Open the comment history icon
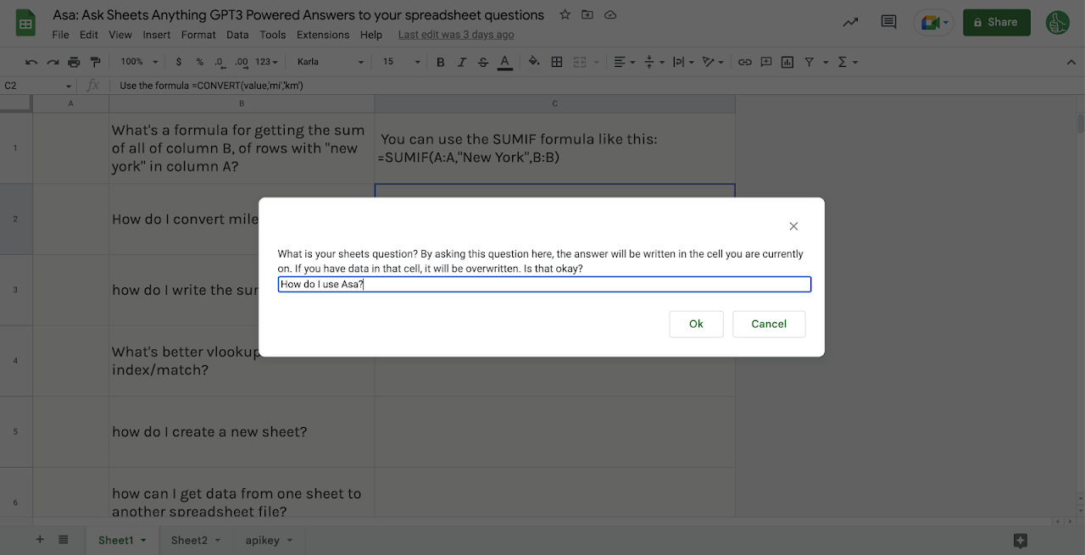Viewport: 1085px width, 555px height. click(888, 23)
